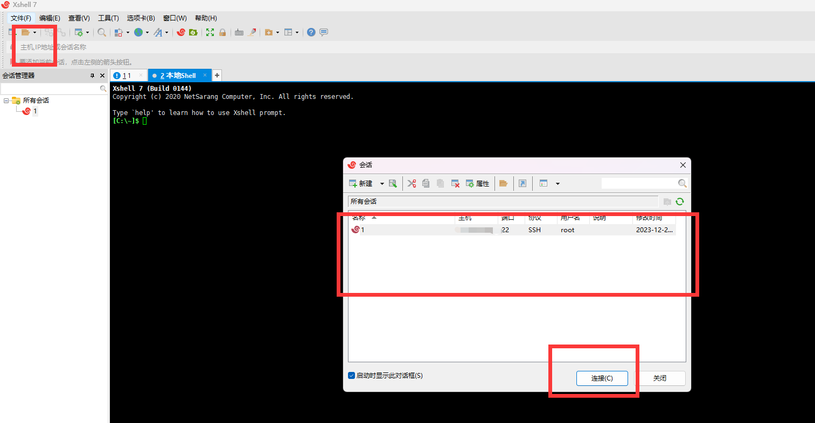This screenshot has width=815, height=423.
Task: Click the 关闭 button in the dialog
Action: pyautogui.click(x=660, y=378)
